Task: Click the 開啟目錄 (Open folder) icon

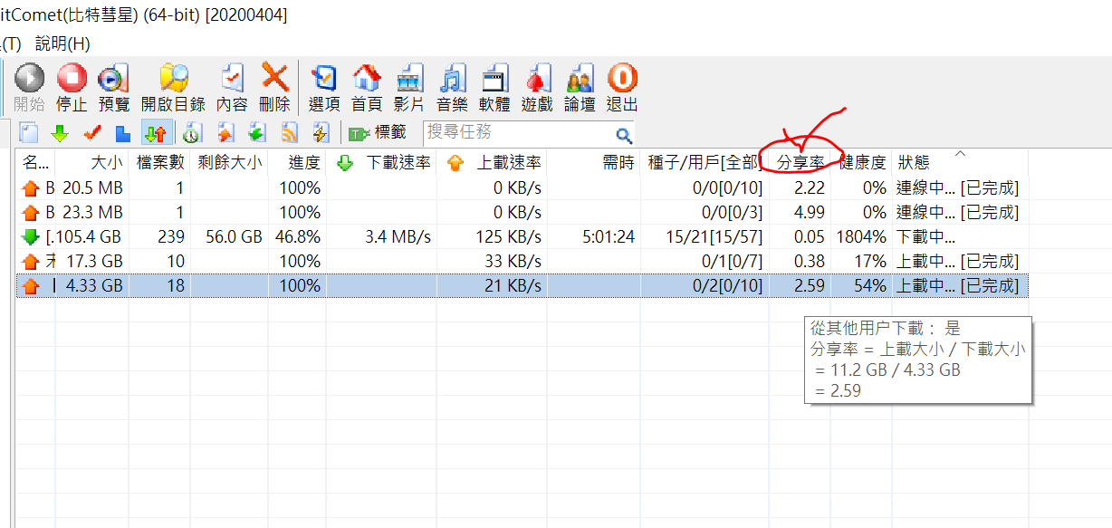Action: (x=173, y=88)
